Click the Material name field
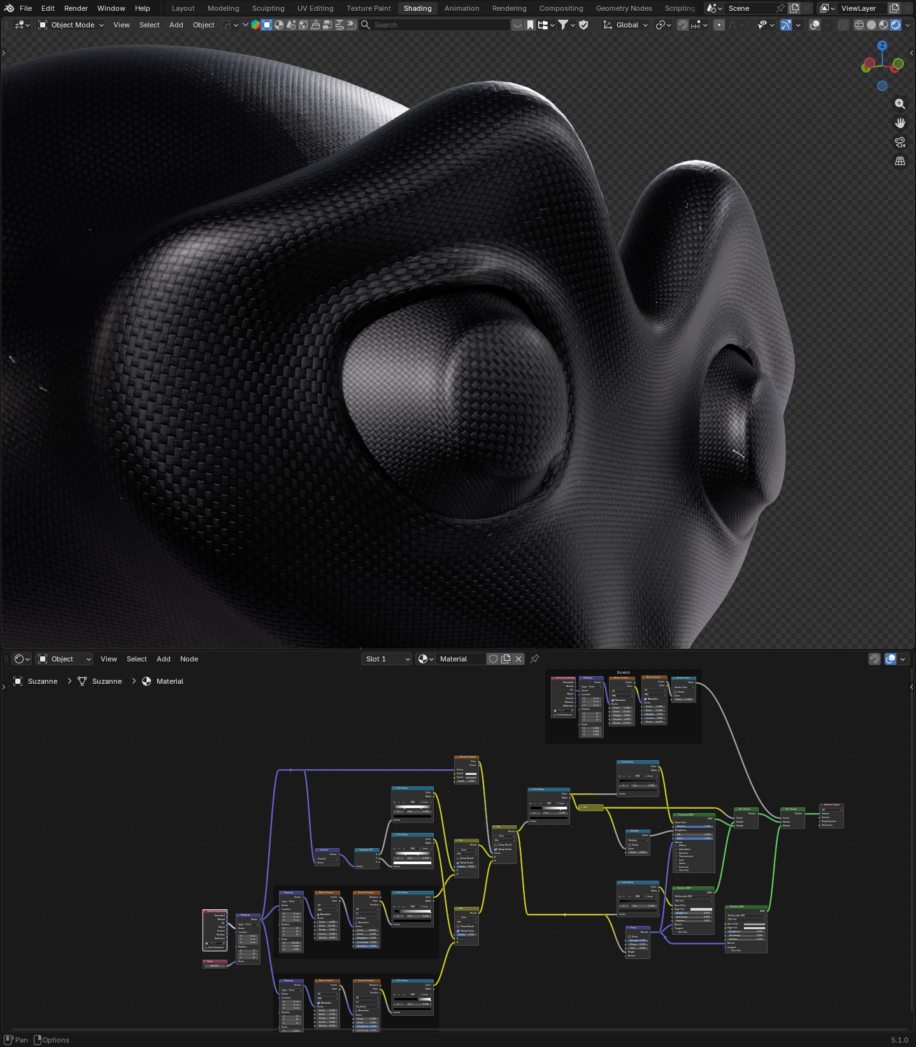The width and height of the screenshot is (916, 1047). [462, 659]
